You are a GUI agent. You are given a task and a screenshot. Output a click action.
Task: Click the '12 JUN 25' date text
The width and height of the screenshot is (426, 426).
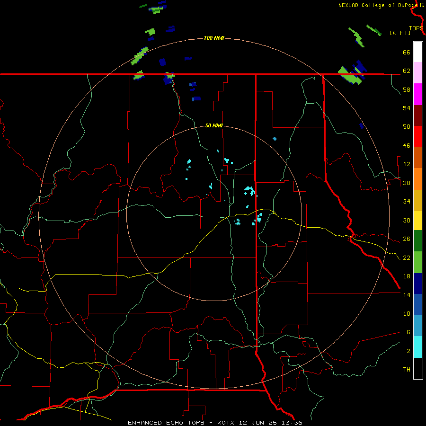258,423
